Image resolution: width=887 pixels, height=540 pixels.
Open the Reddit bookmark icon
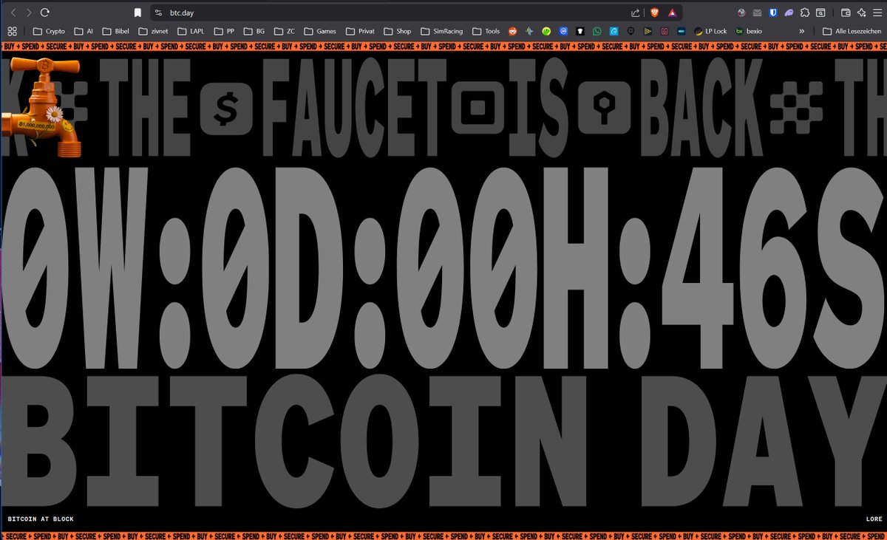coord(513,31)
